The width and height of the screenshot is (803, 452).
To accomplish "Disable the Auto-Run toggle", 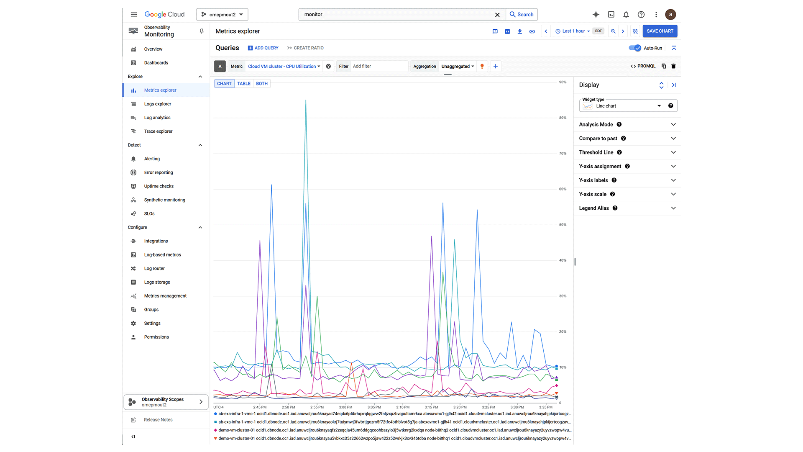I will pyautogui.click(x=634, y=48).
